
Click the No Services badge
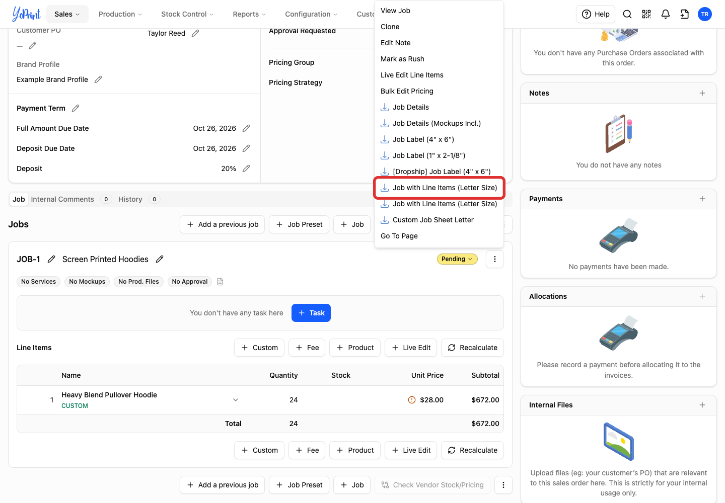tap(39, 282)
